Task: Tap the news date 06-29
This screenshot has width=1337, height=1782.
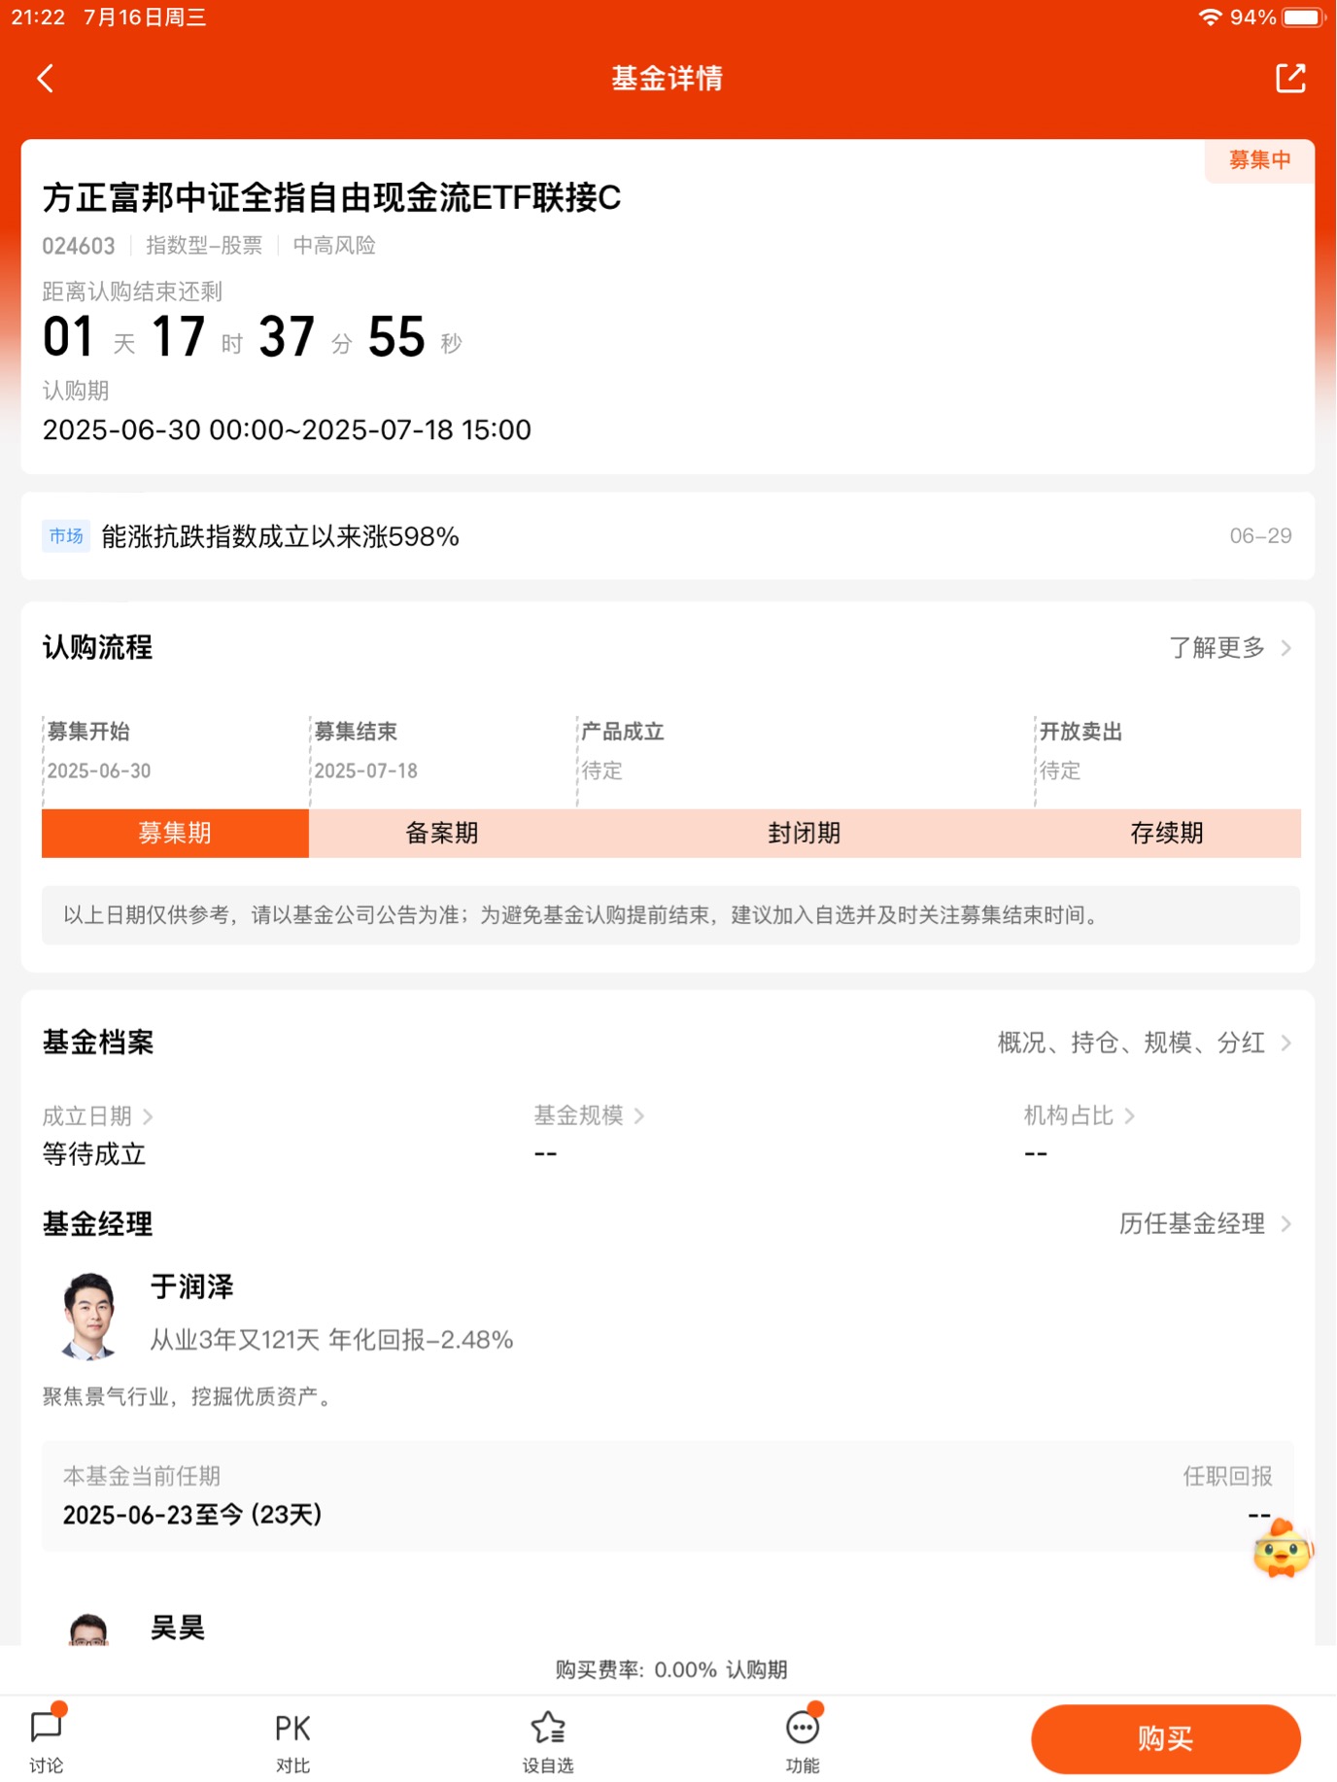Action: point(1260,535)
